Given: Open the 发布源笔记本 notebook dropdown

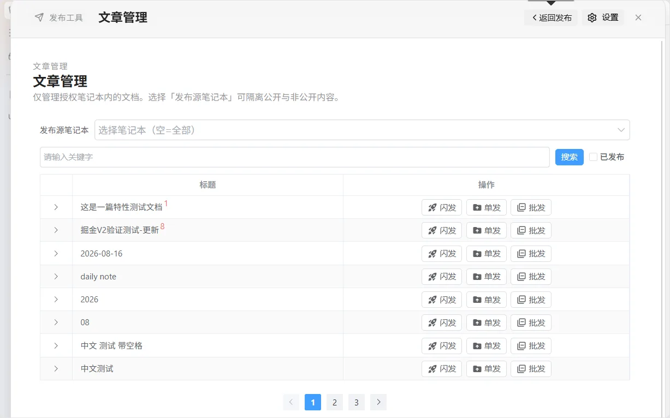Looking at the screenshot, I should point(362,130).
